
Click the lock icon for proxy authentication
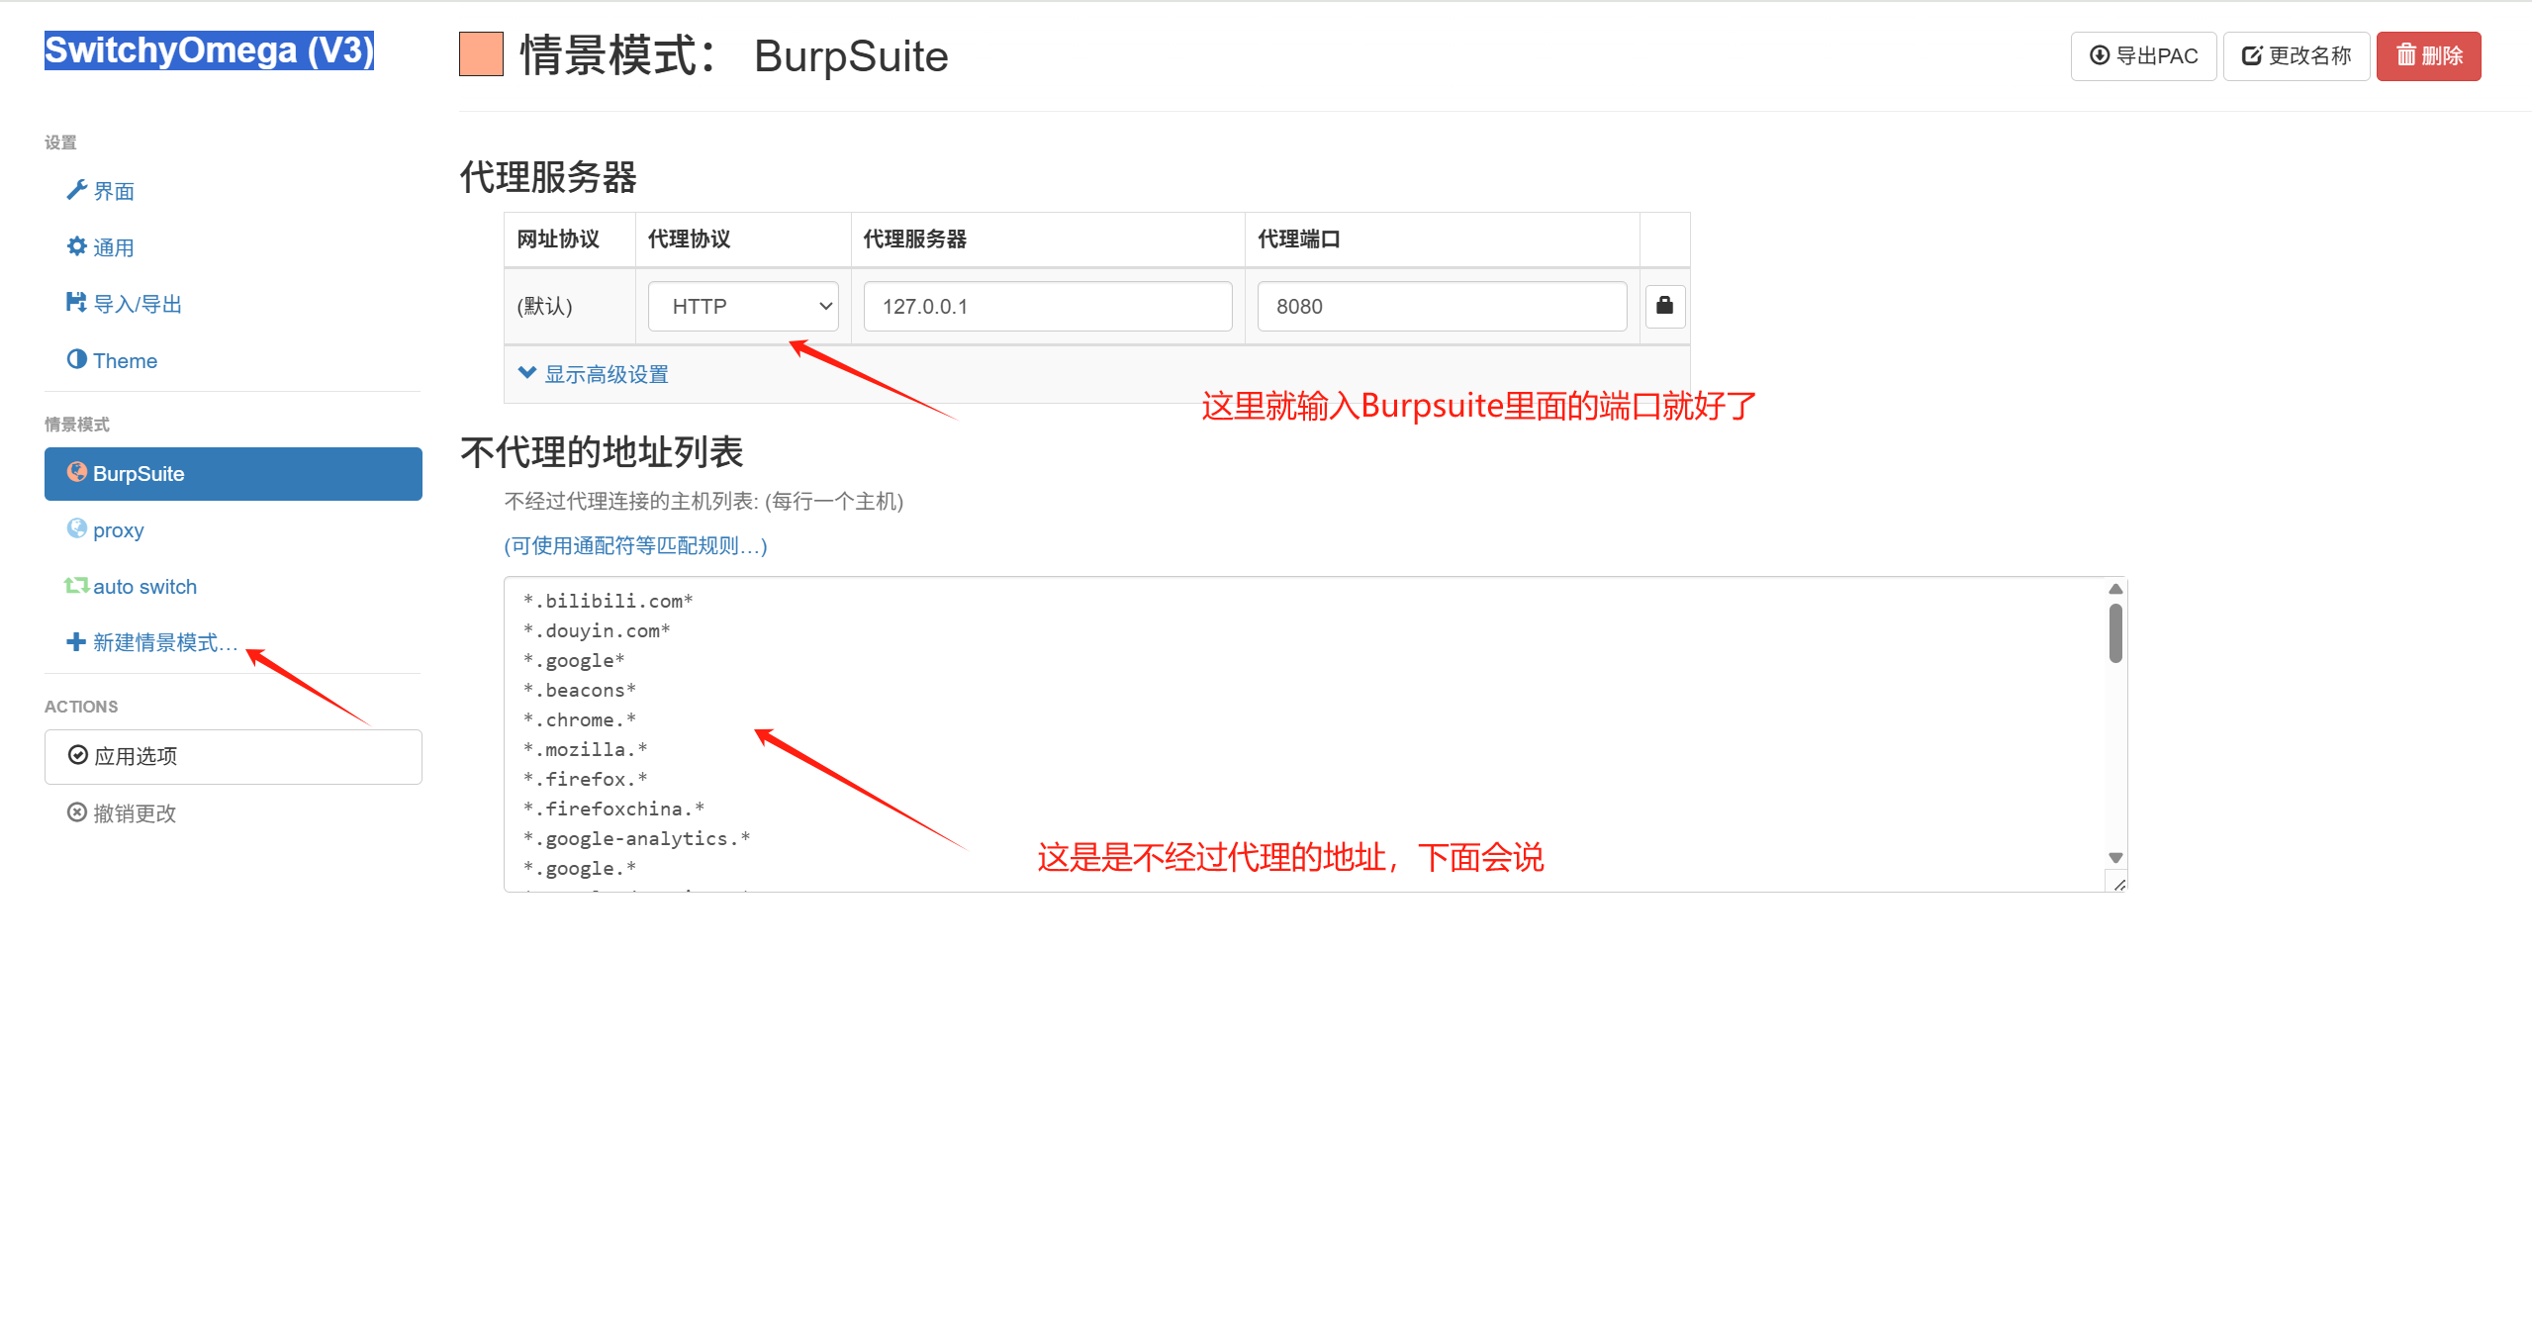pyautogui.click(x=1664, y=306)
